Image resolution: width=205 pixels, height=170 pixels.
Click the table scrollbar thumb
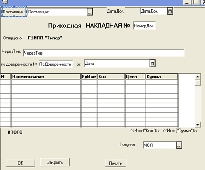coord(198,83)
